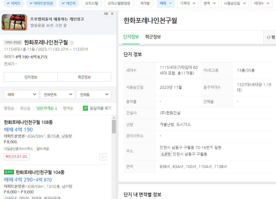Toggle the 아파트분양권 filter chip
Viewport: 276px width, 199px height.
(x=41, y=3)
